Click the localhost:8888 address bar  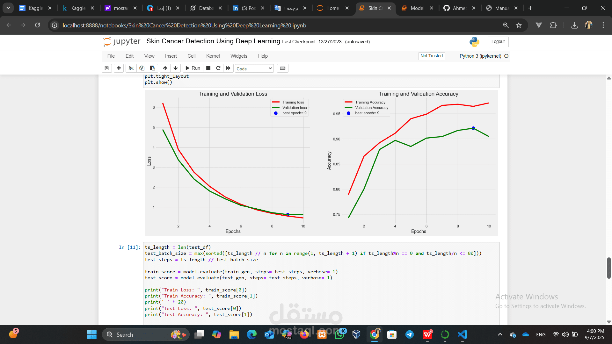[x=184, y=25]
